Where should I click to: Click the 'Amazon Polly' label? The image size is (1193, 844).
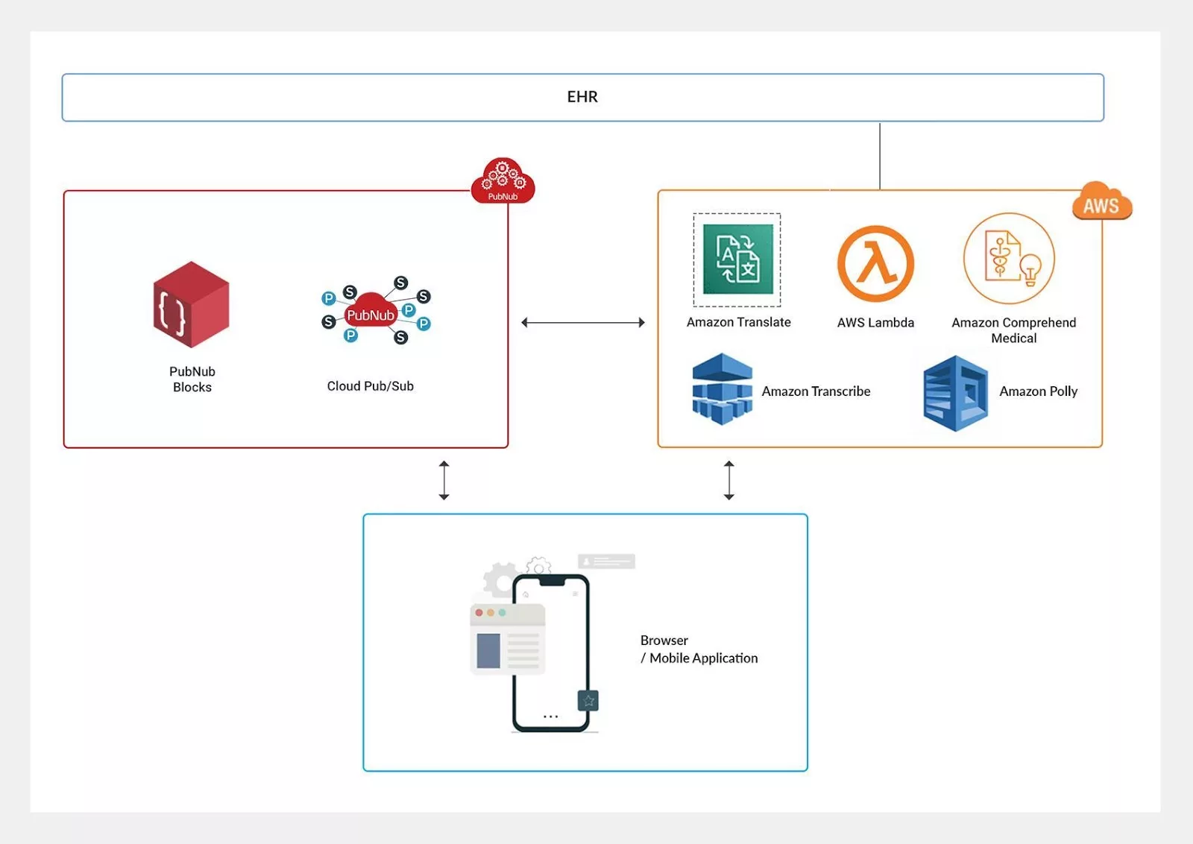point(1038,391)
